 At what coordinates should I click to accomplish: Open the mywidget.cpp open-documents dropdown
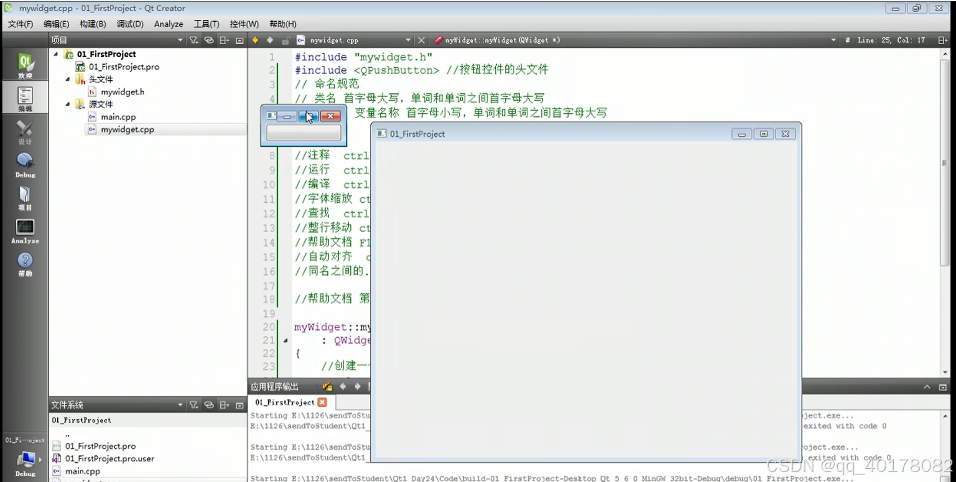[407, 40]
